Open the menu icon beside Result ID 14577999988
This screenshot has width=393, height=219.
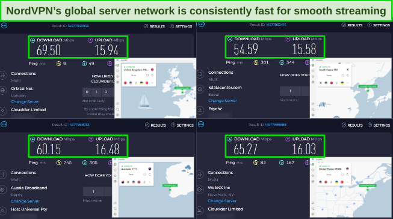pyautogui.click(x=201, y=124)
